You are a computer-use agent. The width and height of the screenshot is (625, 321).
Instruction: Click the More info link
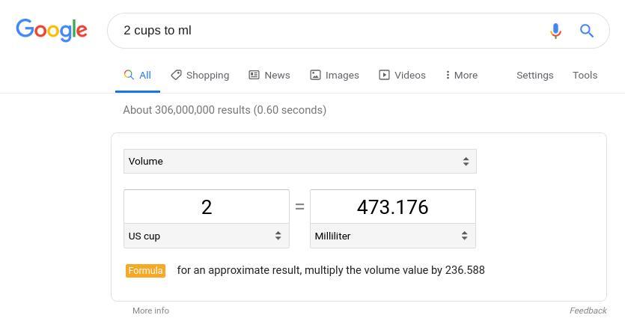(150, 311)
